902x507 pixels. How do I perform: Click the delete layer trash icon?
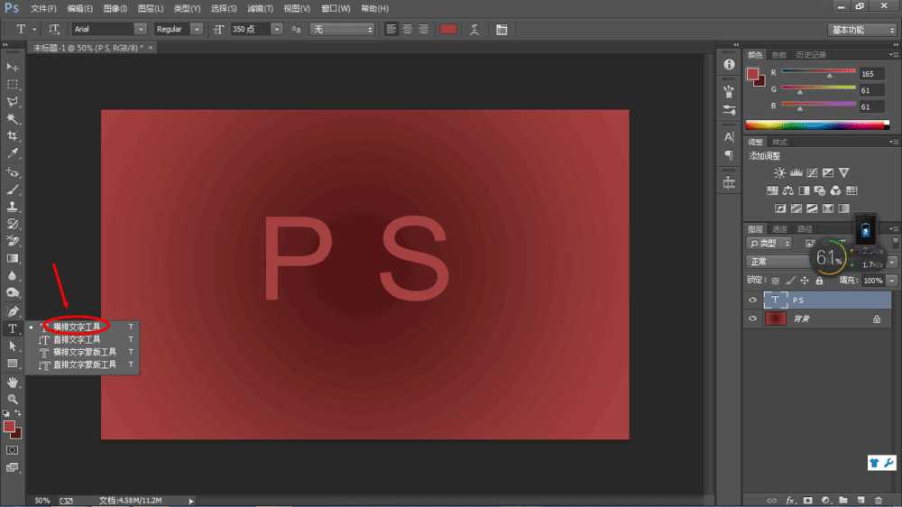pos(877,499)
